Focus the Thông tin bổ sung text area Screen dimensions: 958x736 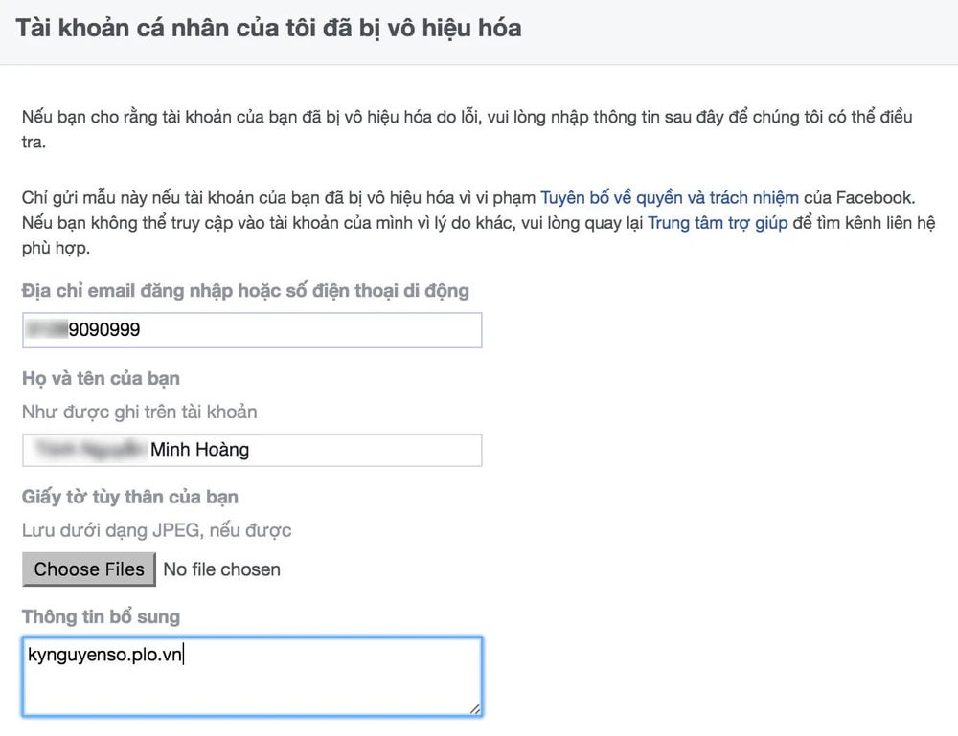coord(252,676)
